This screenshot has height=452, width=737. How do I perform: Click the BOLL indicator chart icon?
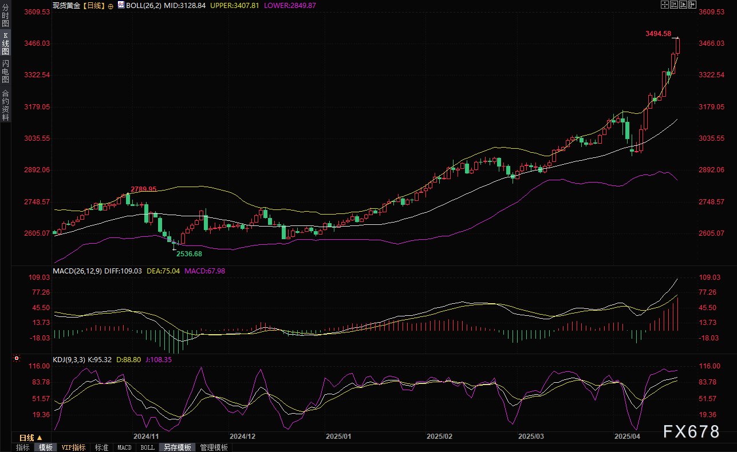[120, 5]
